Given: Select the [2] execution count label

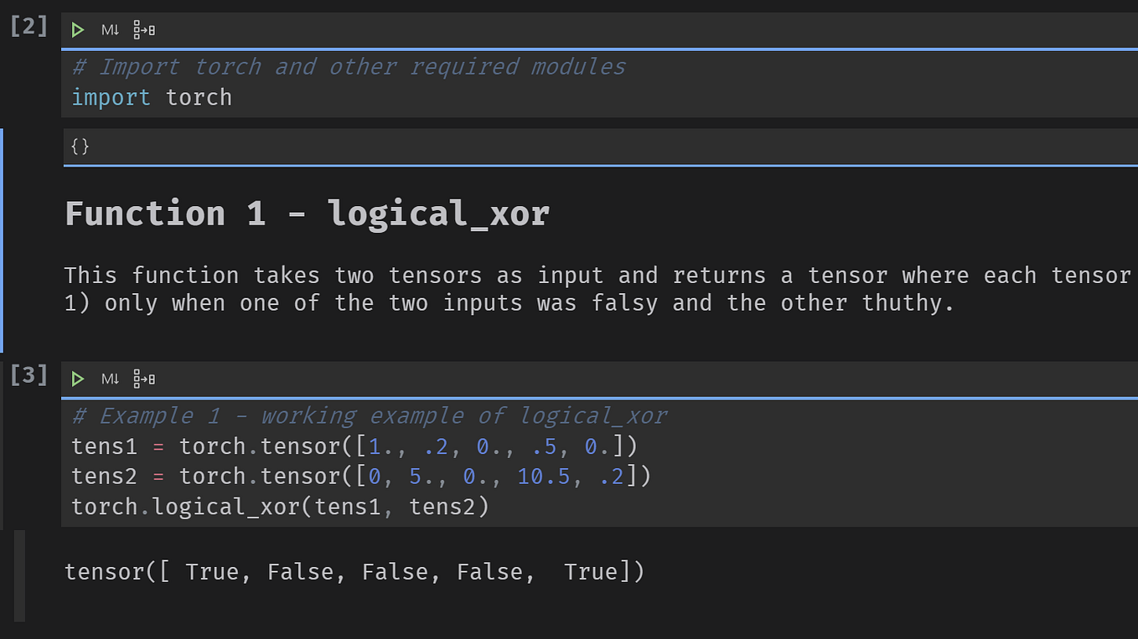Looking at the screenshot, I should (x=29, y=26).
